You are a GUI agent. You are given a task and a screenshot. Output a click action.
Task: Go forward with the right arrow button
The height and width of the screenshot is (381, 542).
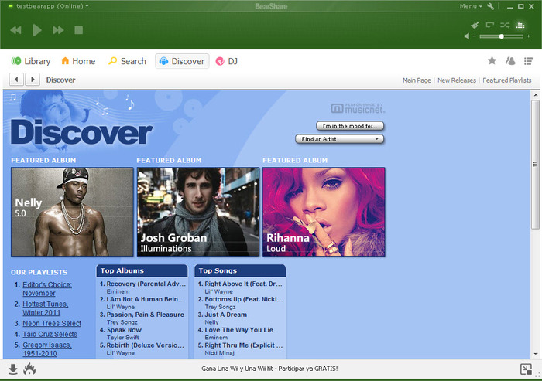click(33, 80)
